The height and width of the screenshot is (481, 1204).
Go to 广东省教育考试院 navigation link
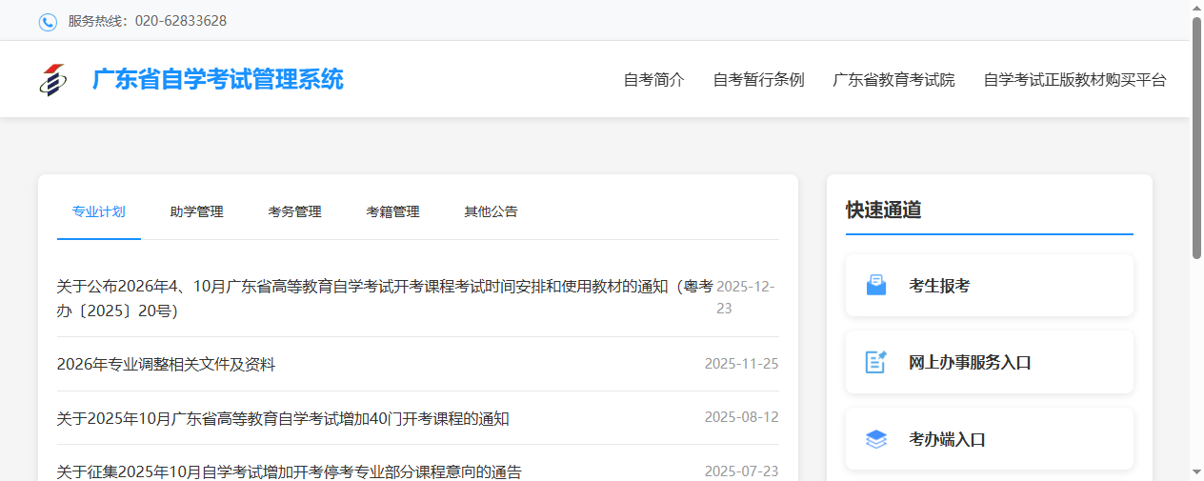coord(893,80)
